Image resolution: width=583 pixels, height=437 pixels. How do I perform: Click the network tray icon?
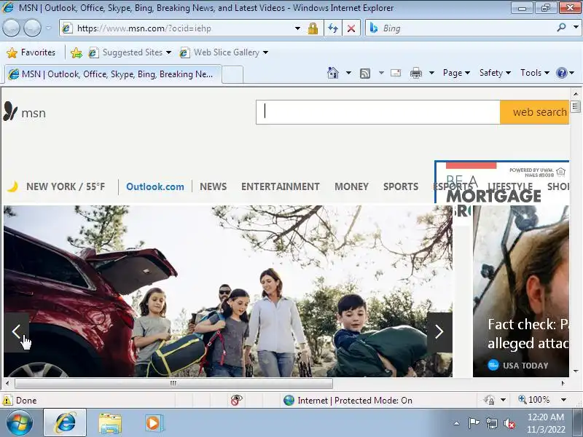click(x=492, y=423)
